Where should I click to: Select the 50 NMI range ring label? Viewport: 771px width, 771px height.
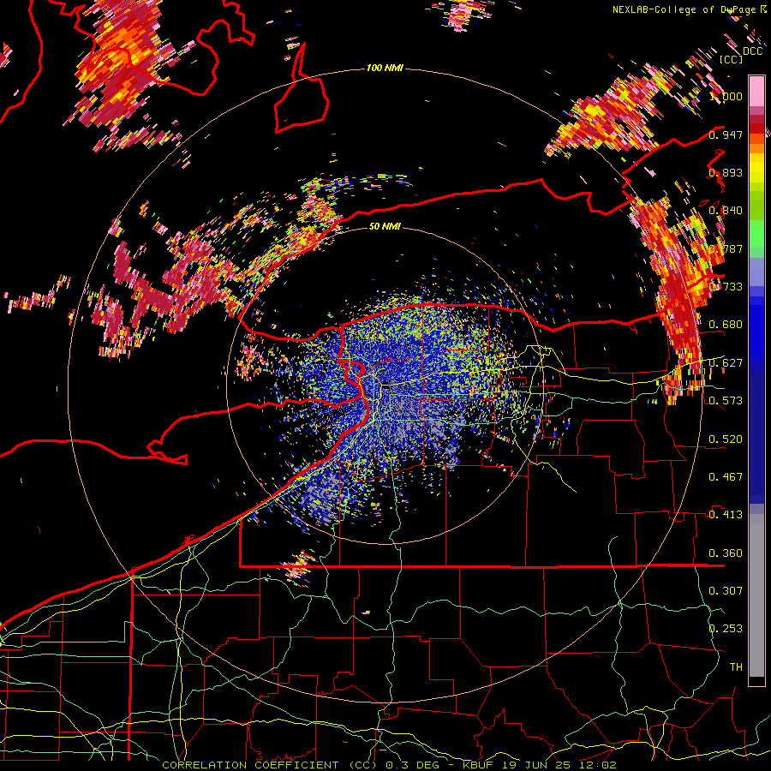coord(385,227)
